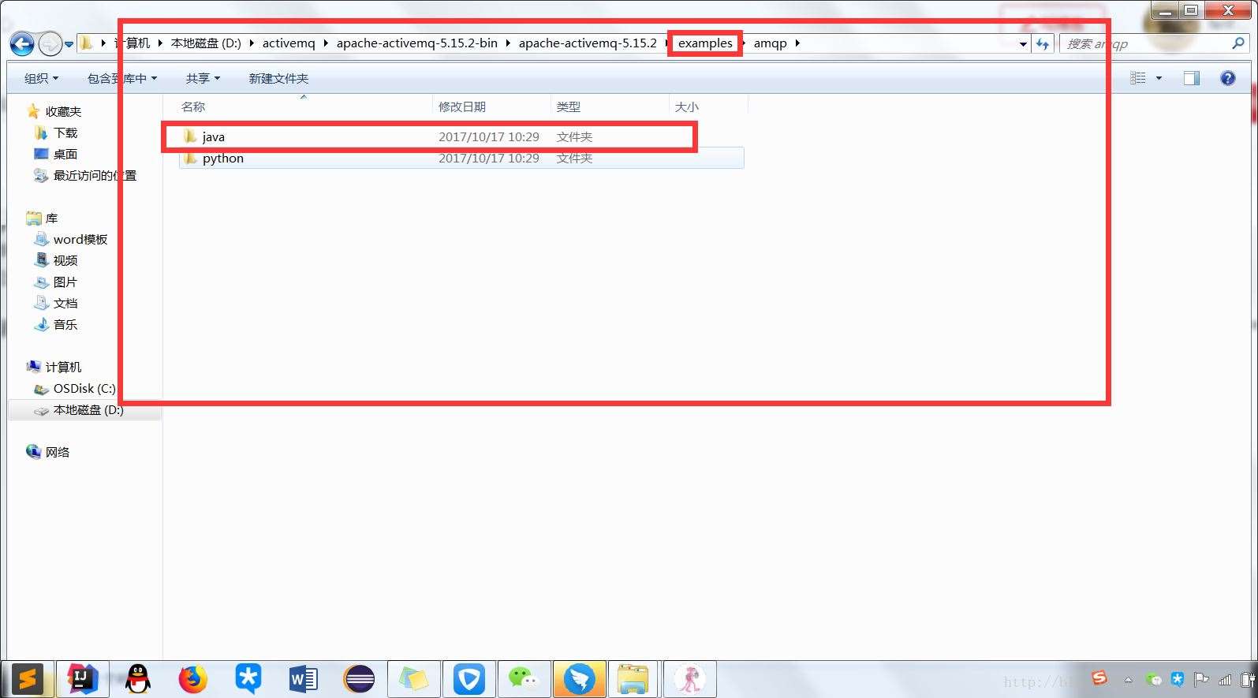The width and height of the screenshot is (1258, 698).
Task: Select the java folder
Action: point(213,137)
